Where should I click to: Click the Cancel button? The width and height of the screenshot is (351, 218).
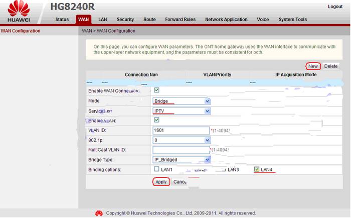point(180,182)
